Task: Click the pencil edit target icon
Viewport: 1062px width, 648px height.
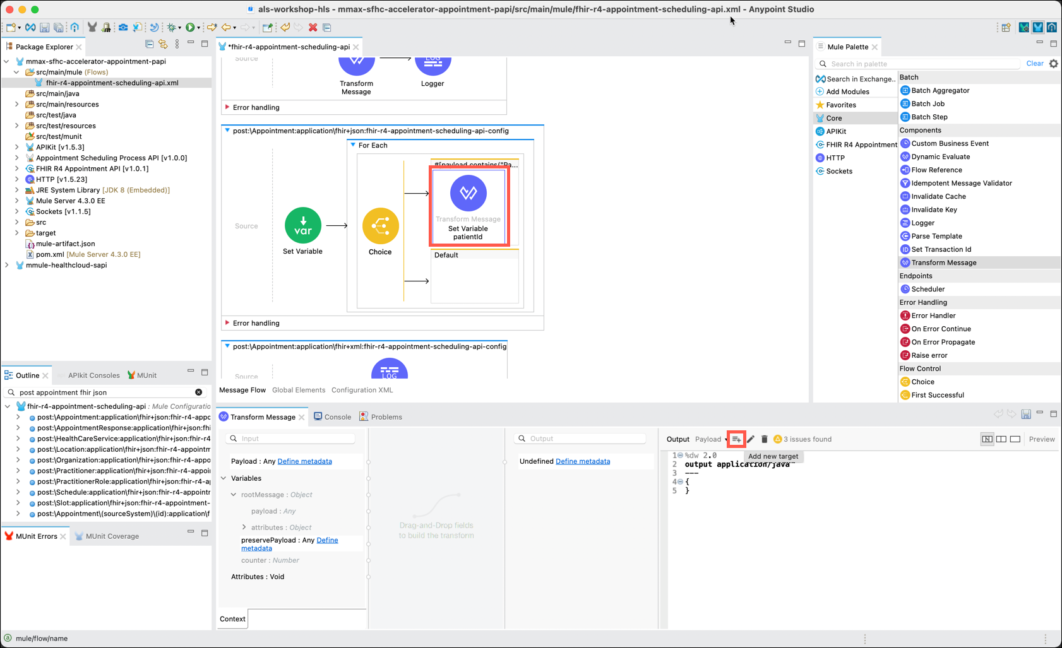Action: point(751,439)
